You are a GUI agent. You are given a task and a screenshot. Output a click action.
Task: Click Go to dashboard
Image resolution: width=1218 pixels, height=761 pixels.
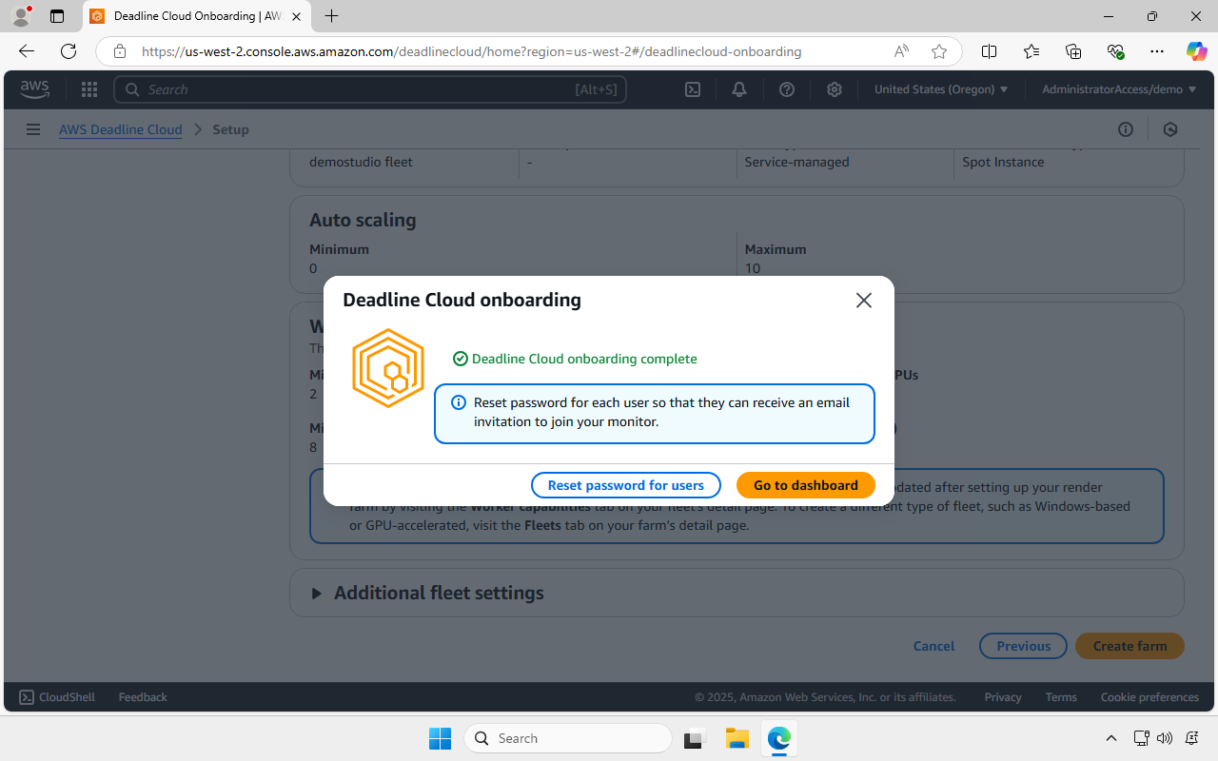pyautogui.click(x=805, y=485)
